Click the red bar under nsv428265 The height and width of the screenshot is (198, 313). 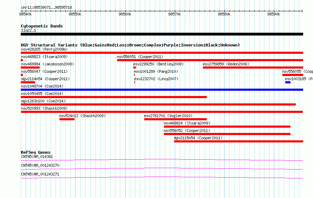coord(162,53)
